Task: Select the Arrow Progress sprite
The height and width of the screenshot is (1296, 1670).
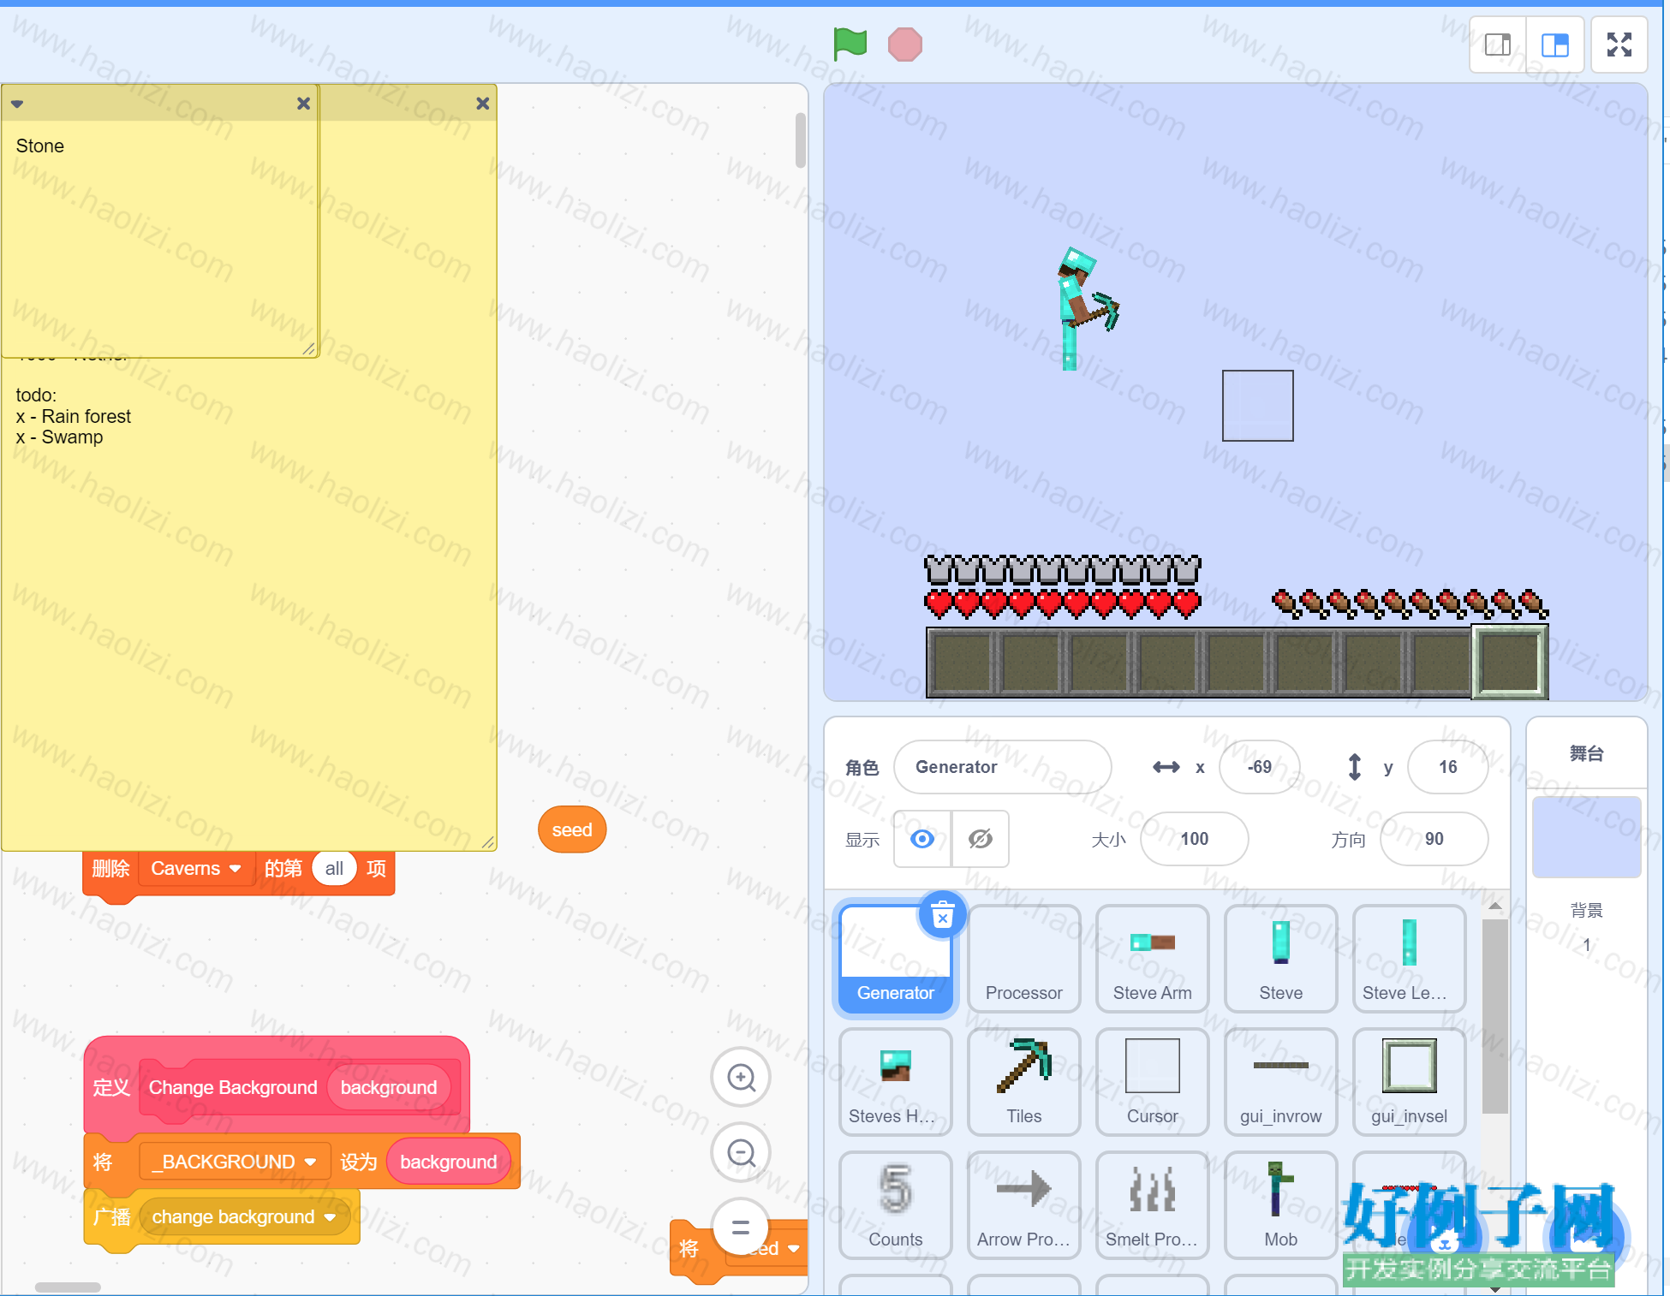Action: coord(1023,1206)
